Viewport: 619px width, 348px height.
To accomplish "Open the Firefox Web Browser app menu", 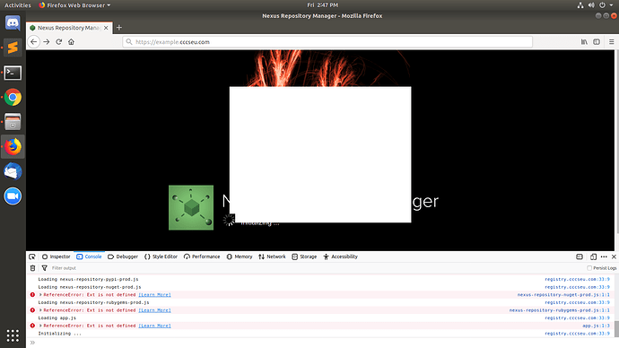I will tap(74, 5).
